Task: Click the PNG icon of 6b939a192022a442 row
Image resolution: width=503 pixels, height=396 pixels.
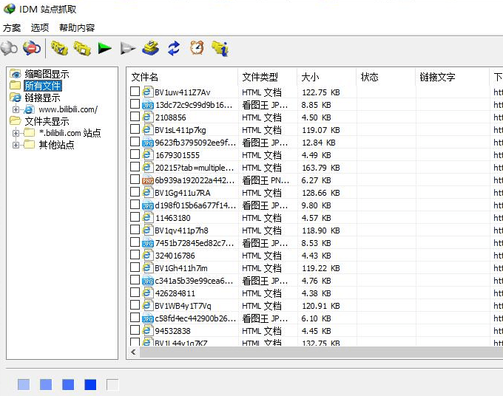Action: (147, 180)
